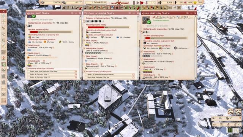This screenshot has height=137, width=243.
Task: Collapse Sklad (import) Chemikálie 0.38 of 4.00 section
Action: [84, 56]
